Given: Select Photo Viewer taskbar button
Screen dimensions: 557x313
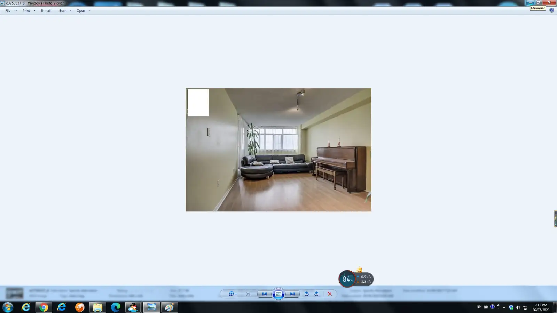Looking at the screenshot, I should 151,307.
